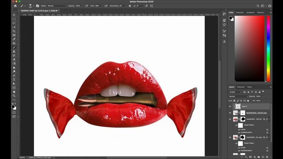Select the Brush tool in the toolbar
This screenshot has height=159, width=283.
(x=14, y=47)
